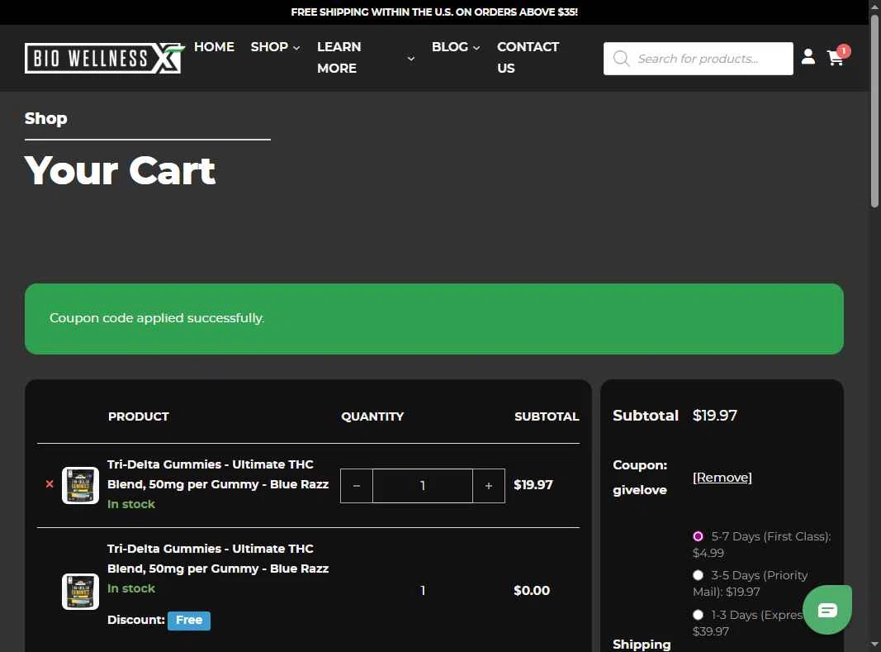
Task: Open the chat widget bubble
Action: point(827,610)
